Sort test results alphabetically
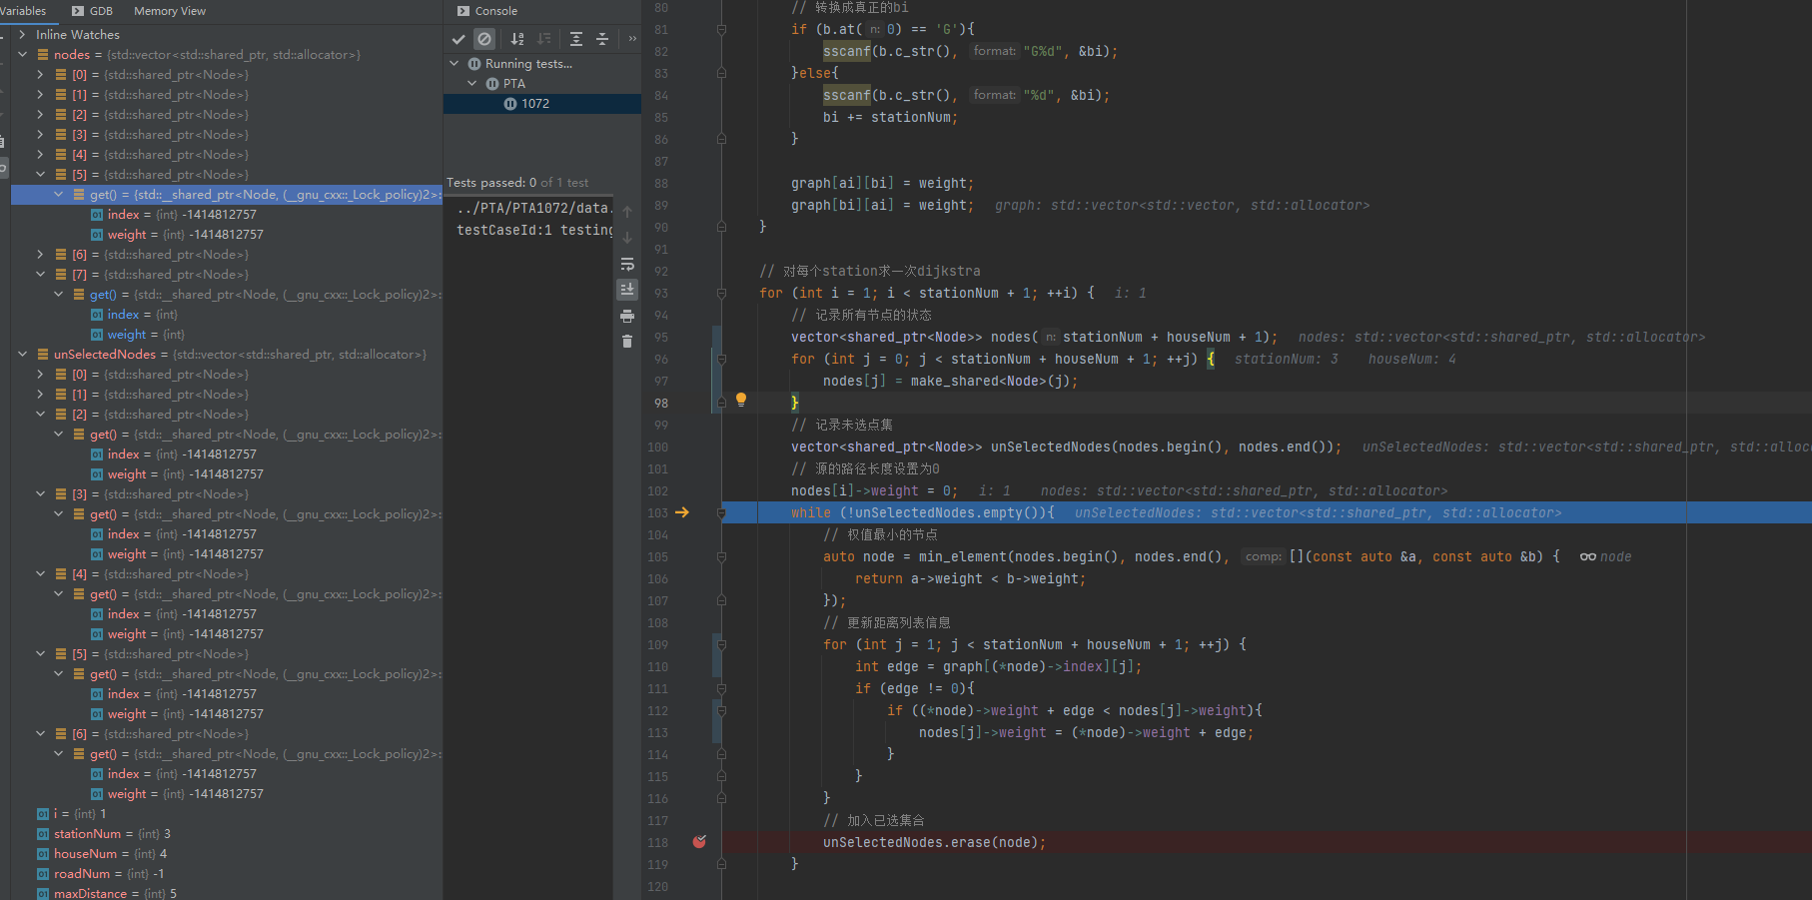This screenshot has height=900, width=1812. pos(517,39)
